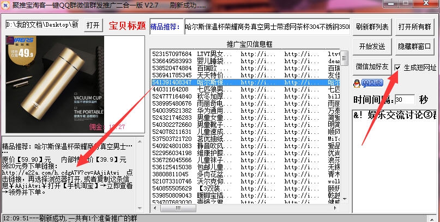Select row 539850809043 暖脚宝插

245,195
